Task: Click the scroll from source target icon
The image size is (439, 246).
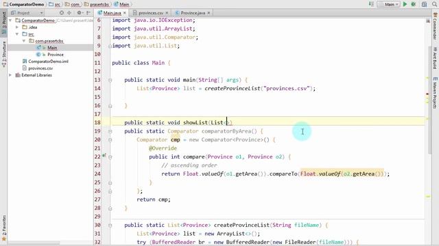Action: 62,13
